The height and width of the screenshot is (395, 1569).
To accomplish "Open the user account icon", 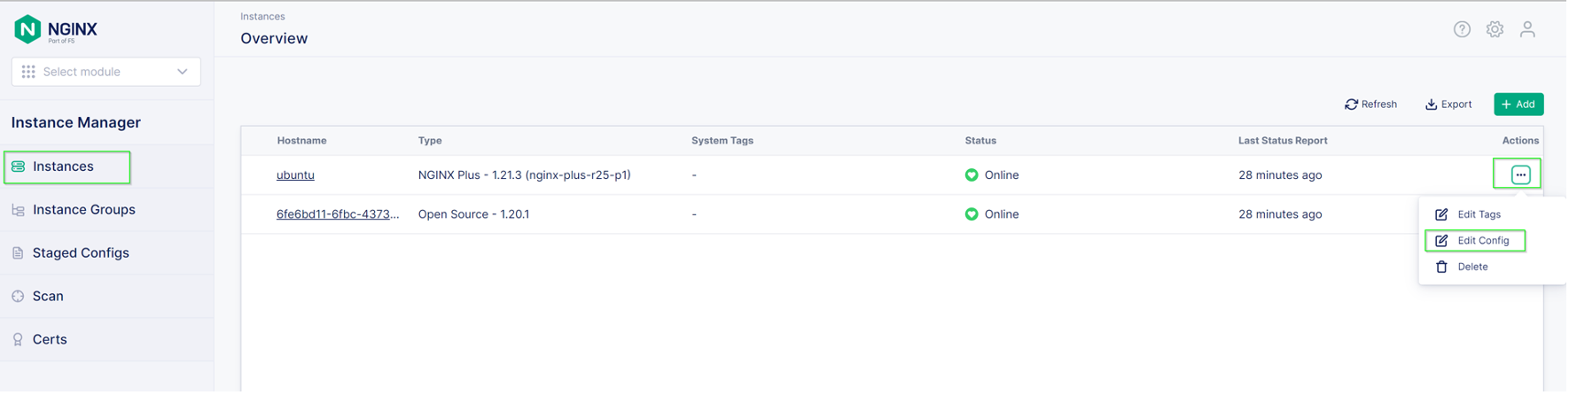I will tap(1527, 29).
